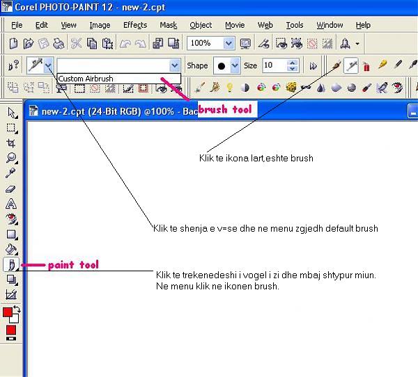
Task: Click the Tint sunglasses effect tool
Action: 306,87
